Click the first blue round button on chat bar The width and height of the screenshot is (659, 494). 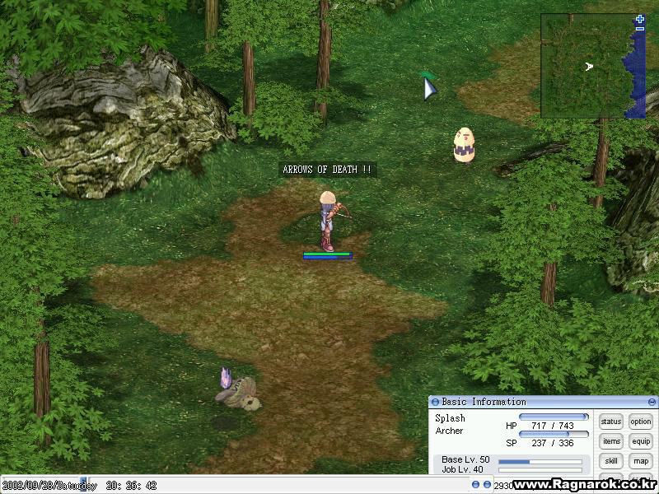tap(475, 485)
